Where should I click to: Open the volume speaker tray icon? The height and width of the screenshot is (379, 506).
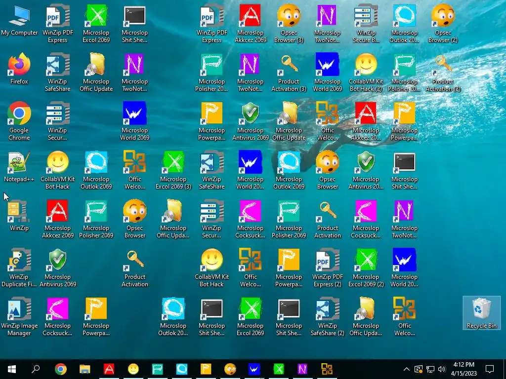(x=442, y=369)
